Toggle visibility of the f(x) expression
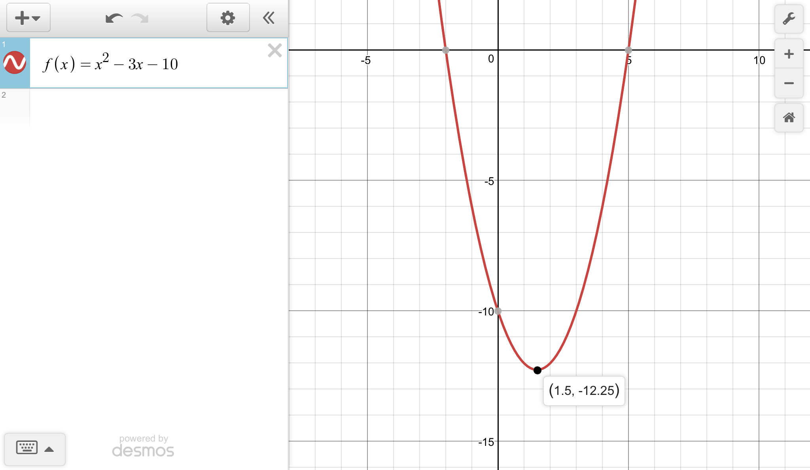This screenshot has height=470, width=810. [x=15, y=63]
